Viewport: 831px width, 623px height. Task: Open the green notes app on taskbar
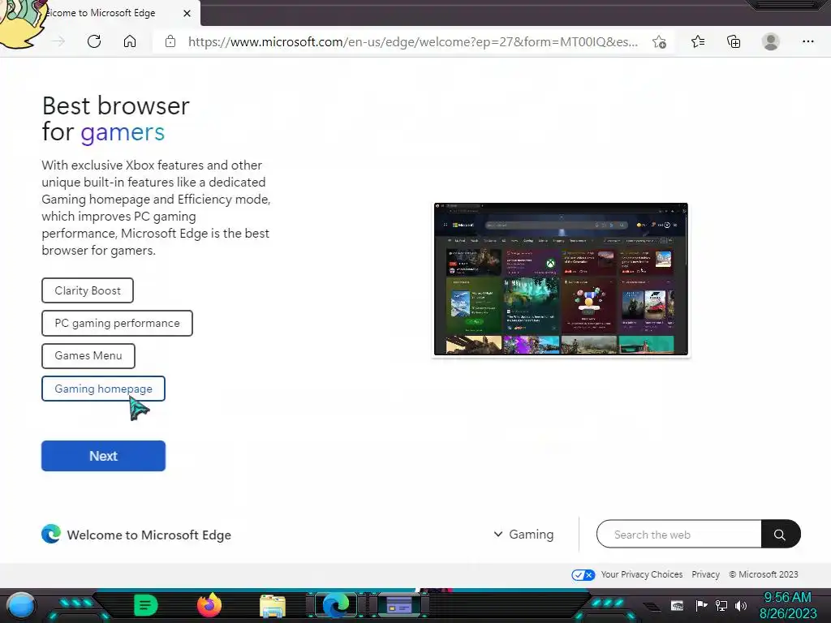coord(146,605)
